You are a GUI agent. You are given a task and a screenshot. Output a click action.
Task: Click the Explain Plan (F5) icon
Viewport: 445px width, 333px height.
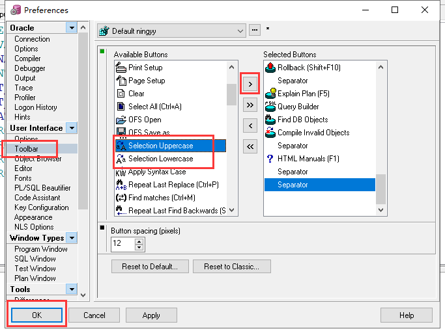[x=270, y=94]
